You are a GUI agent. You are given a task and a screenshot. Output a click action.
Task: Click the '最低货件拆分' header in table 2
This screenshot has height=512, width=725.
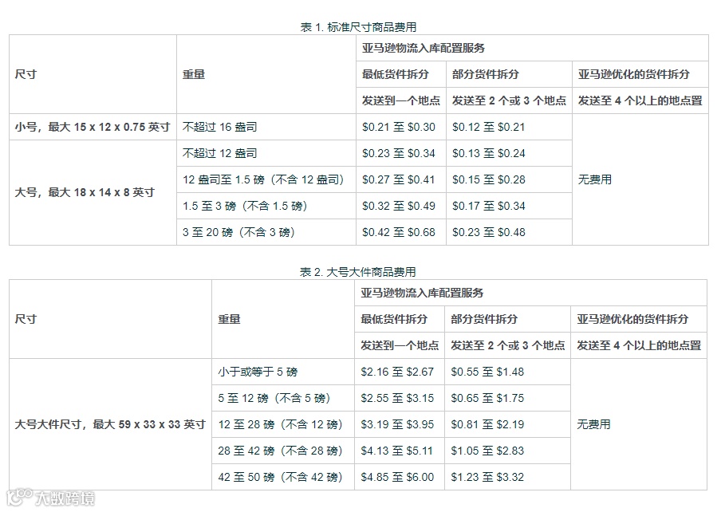point(394,319)
